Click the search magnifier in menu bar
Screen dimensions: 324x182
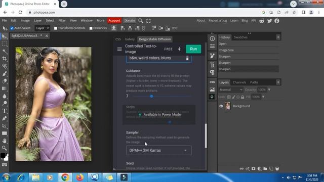[141, 21]
